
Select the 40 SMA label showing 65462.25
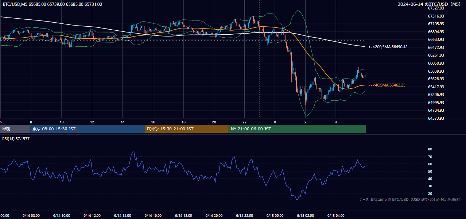[x=387, y=85]
